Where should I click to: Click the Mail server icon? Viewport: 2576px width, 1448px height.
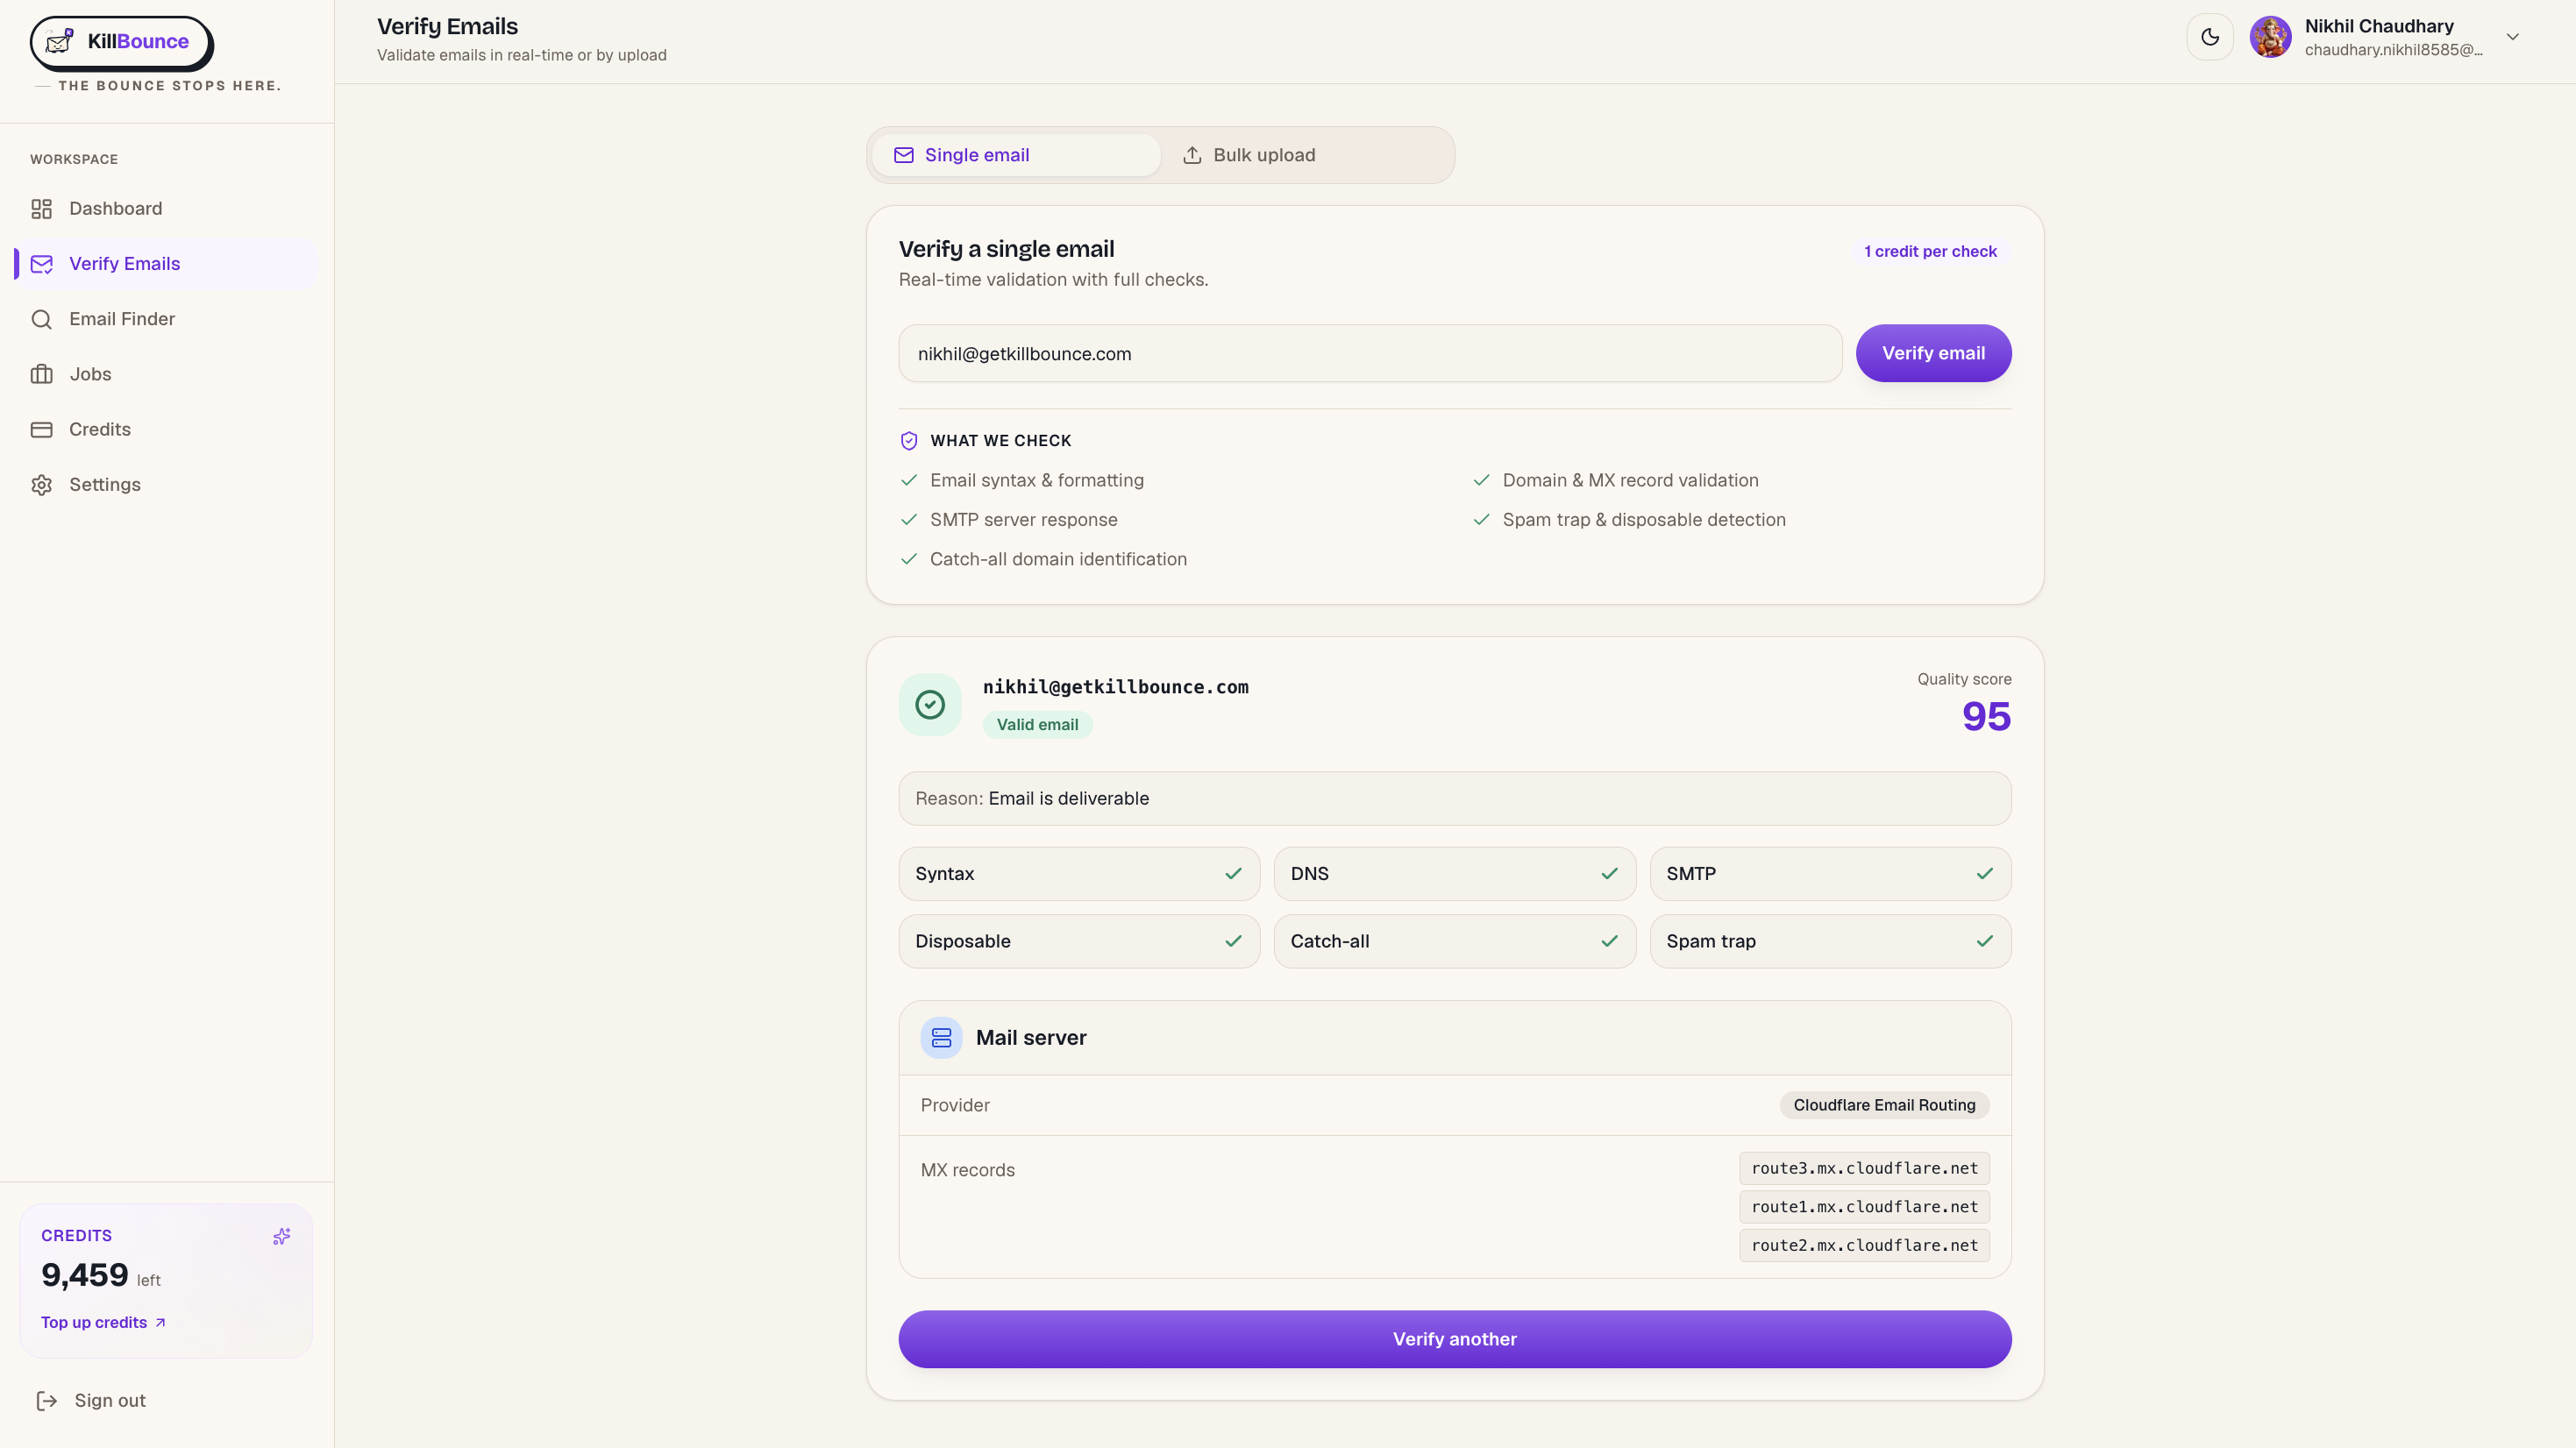941,1038
